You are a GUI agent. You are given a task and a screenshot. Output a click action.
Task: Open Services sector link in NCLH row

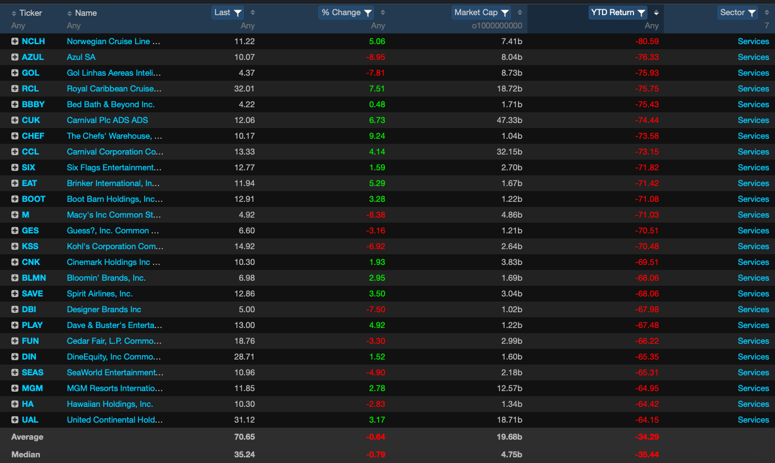754,41
